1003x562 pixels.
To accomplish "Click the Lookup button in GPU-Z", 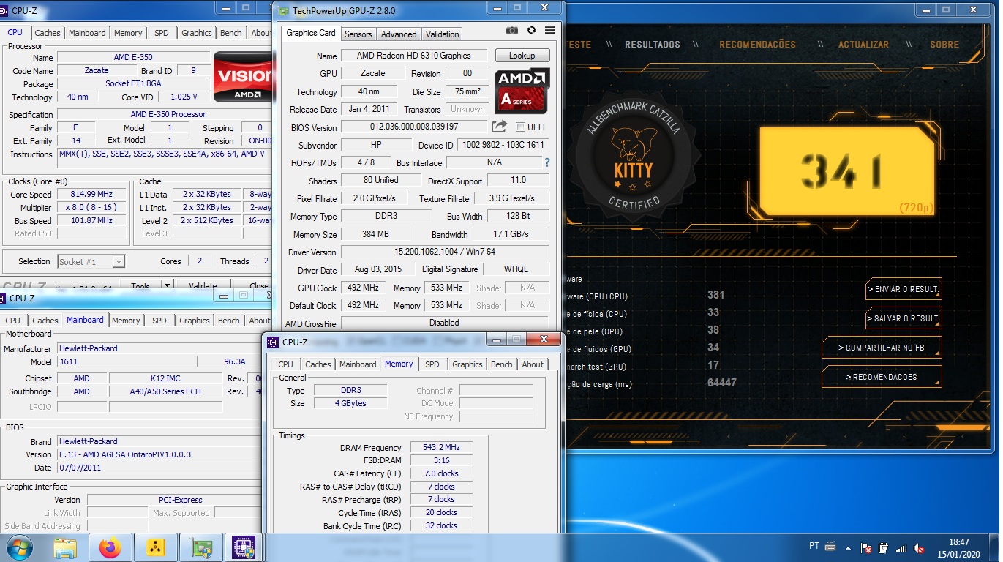I will pyautogui.click(x=522, y=56).
